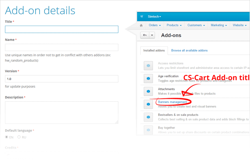Open the Customers menu
Image resolution: width=250 pixels, height=167 pixels.
196,25
